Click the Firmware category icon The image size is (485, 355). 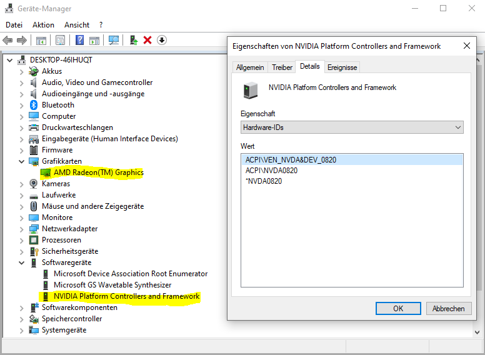[33, 150]
